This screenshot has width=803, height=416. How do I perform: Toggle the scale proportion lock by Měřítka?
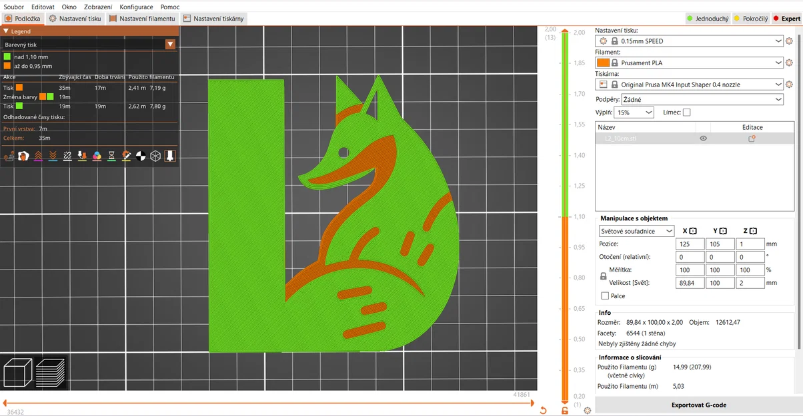604,276
